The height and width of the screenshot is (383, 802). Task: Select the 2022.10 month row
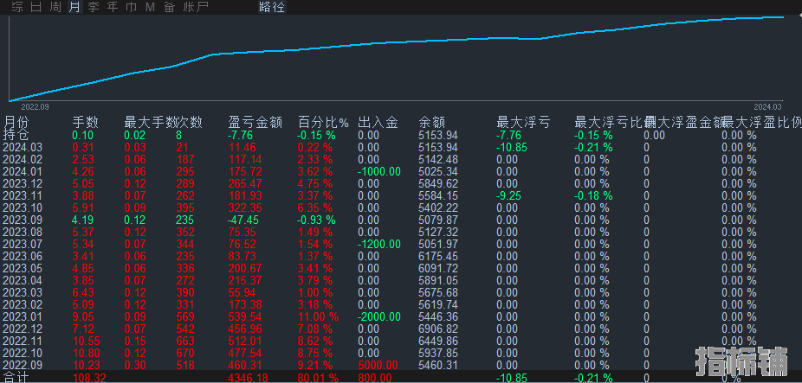23,353
